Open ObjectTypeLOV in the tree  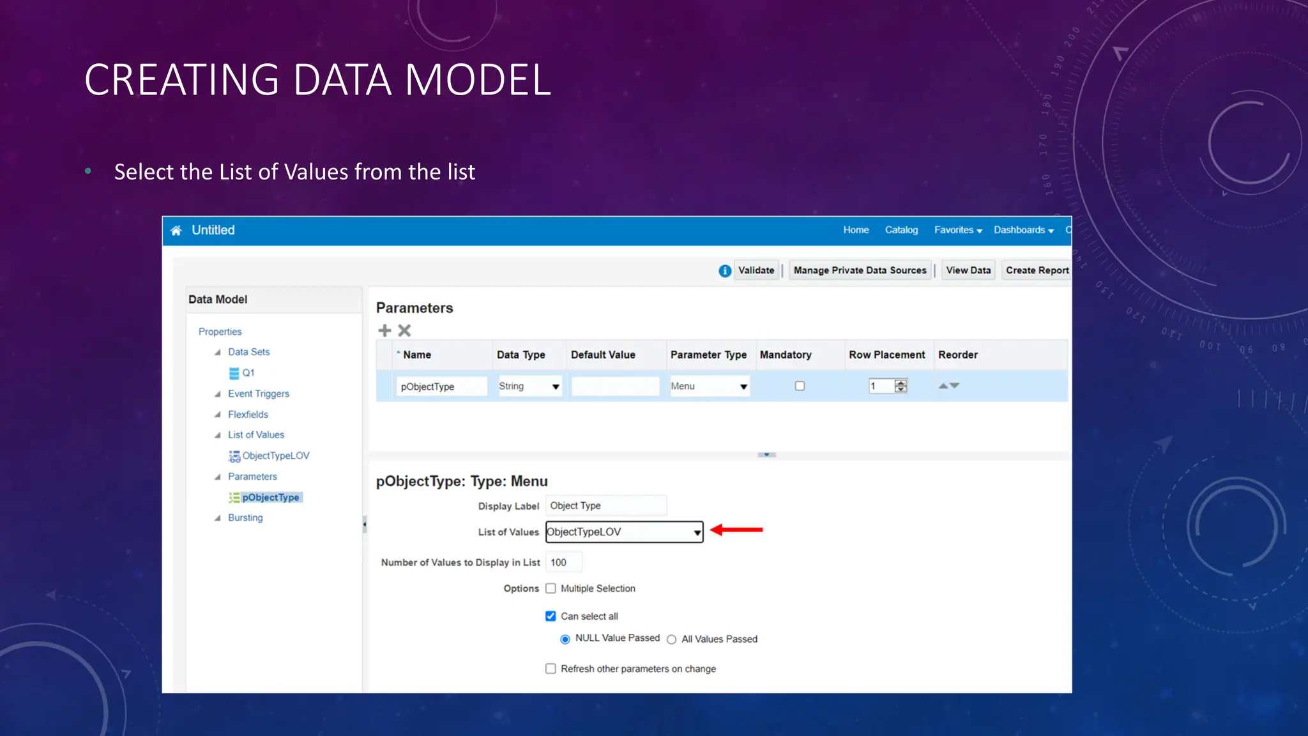coord(275,456)
